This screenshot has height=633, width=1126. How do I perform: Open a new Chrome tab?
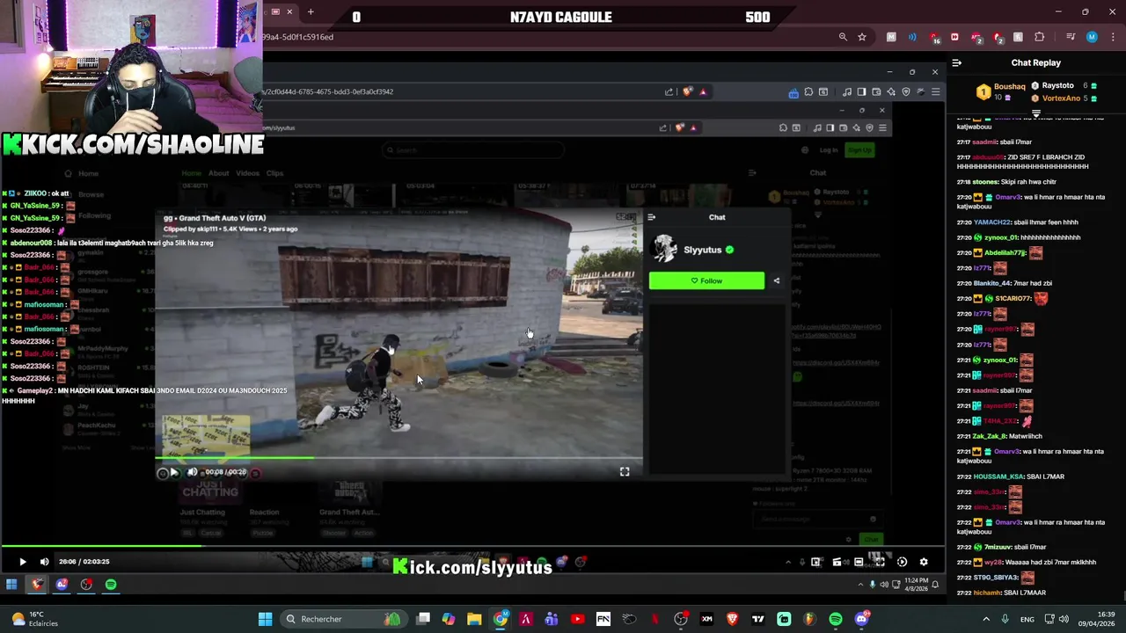[x=311, y=12]
